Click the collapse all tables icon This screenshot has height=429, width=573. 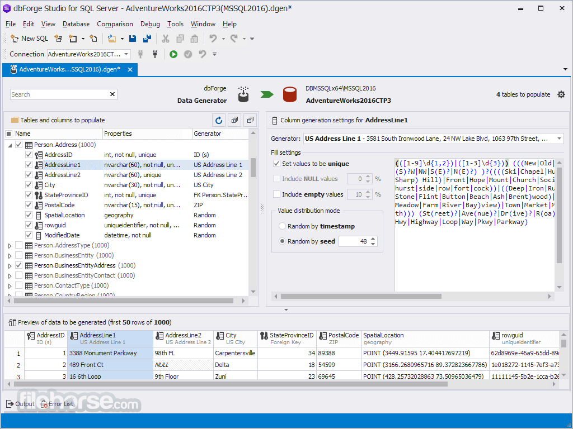click(x=250, y=120)
